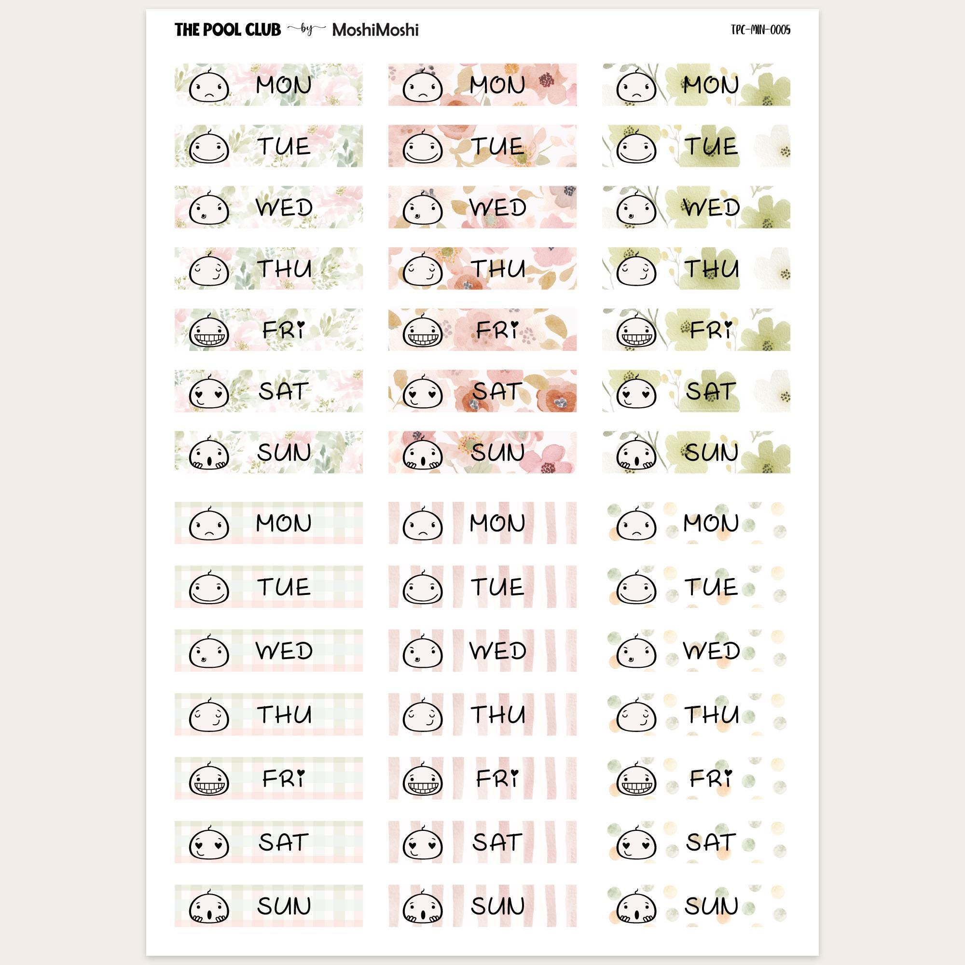The width and height of the screenshot is (965, 965).
Task: Select the frowning face on polka dot MON sticker
Action: coord(636,524)
